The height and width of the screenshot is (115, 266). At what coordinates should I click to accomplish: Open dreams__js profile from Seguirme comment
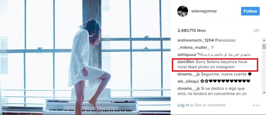coord(188,74)
